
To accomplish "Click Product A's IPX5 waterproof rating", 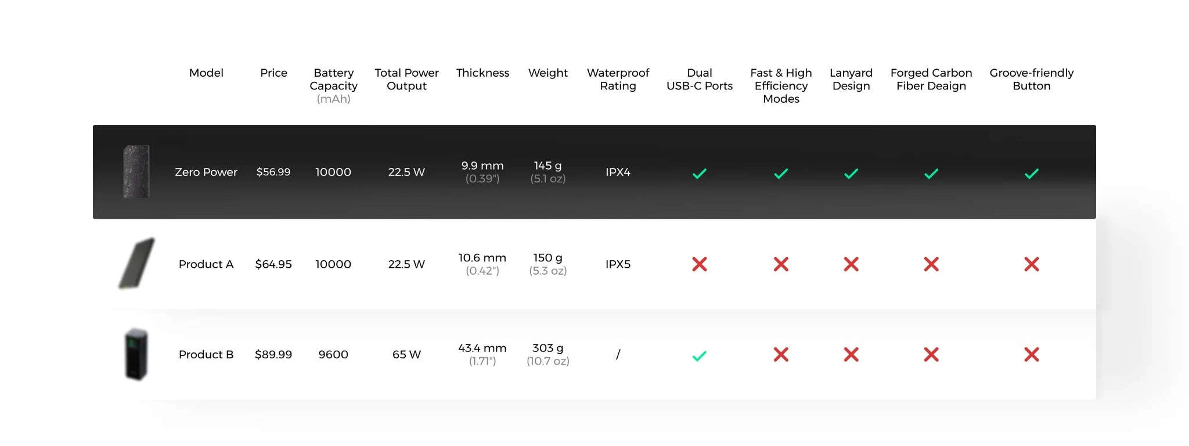I will 618,264.
